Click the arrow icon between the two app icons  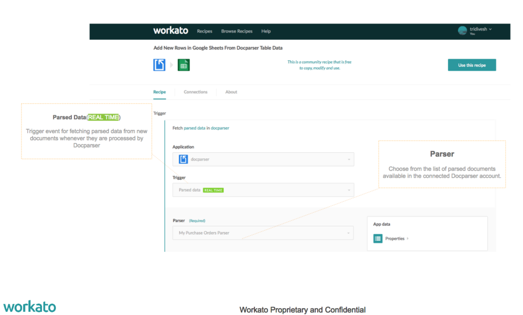(x=171, y=65)
